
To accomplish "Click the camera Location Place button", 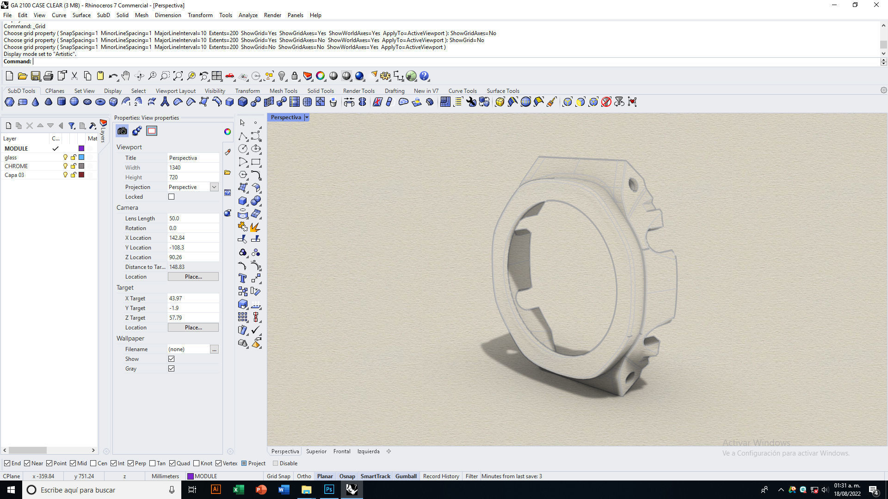I will pos(193,277).
